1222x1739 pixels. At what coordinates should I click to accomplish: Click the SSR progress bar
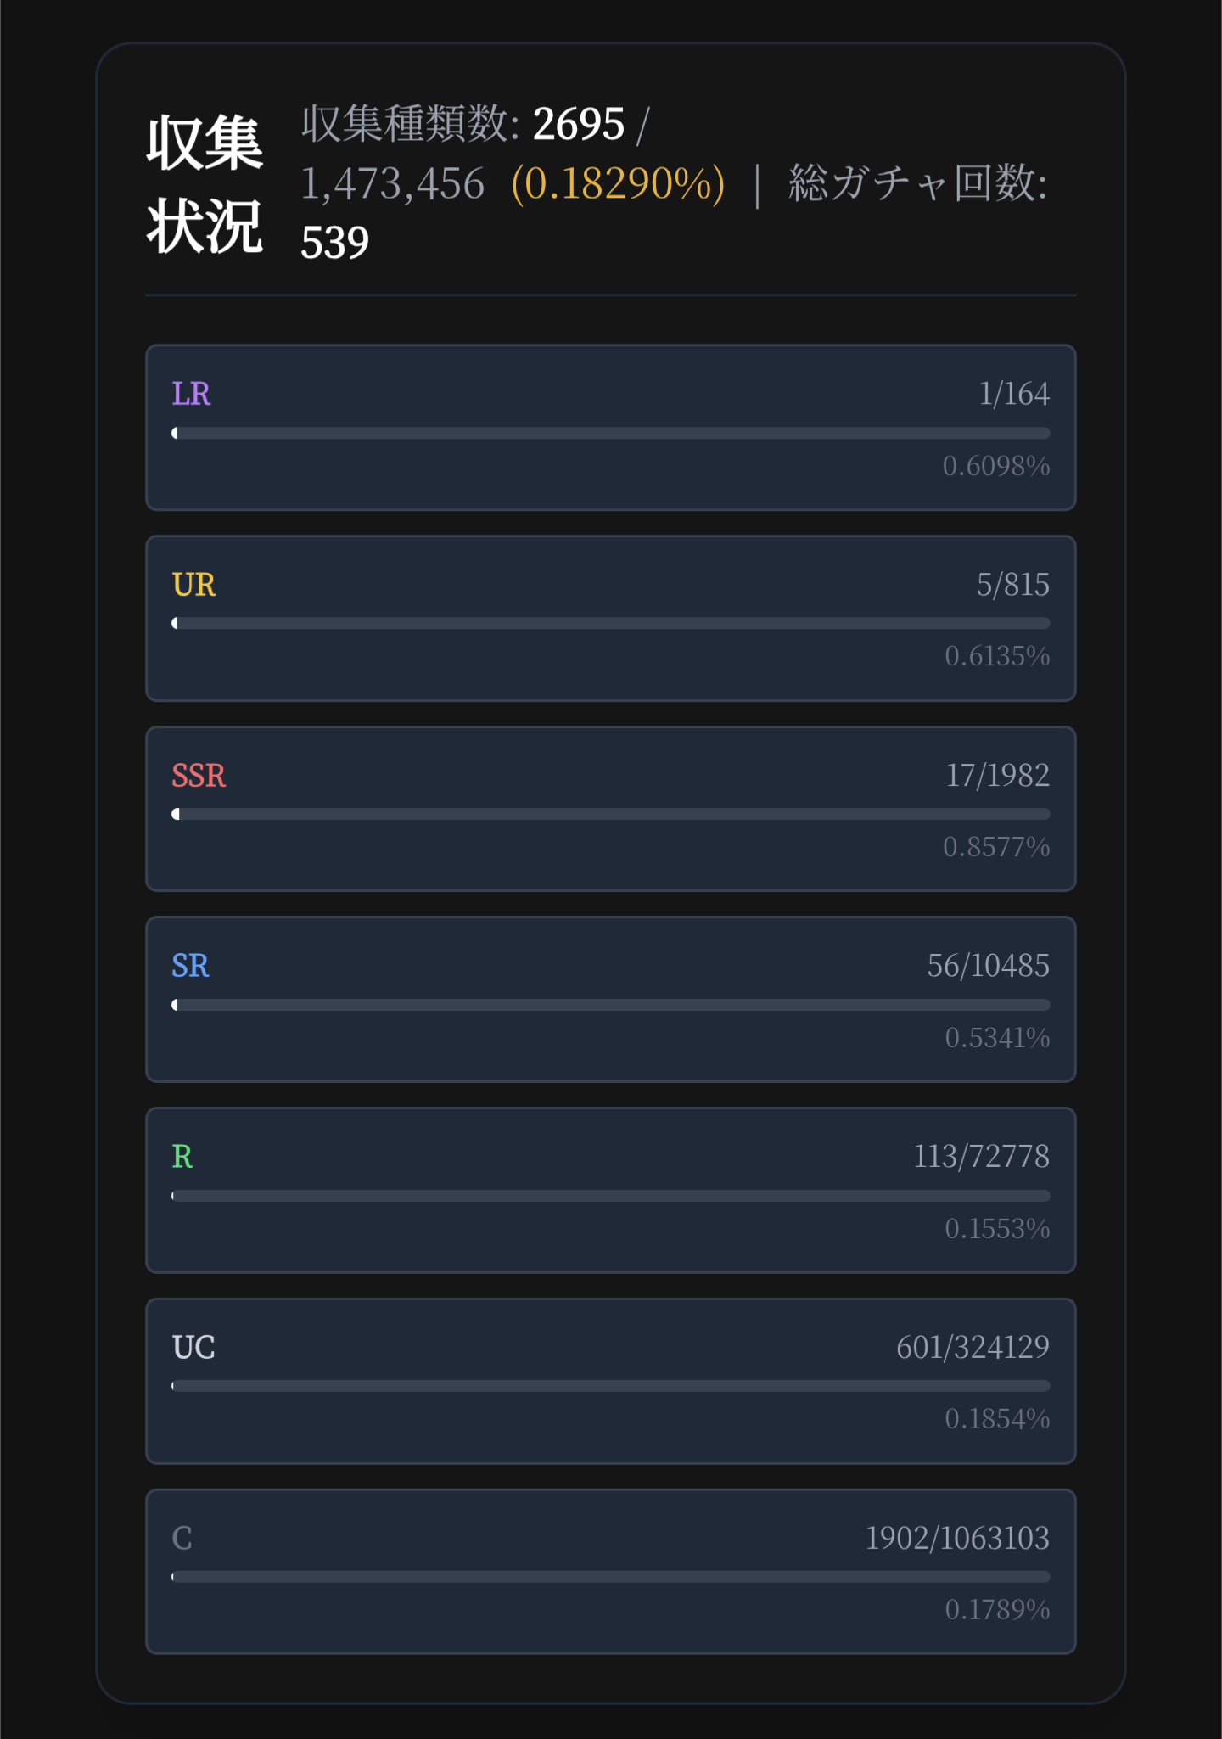point(611,815)
